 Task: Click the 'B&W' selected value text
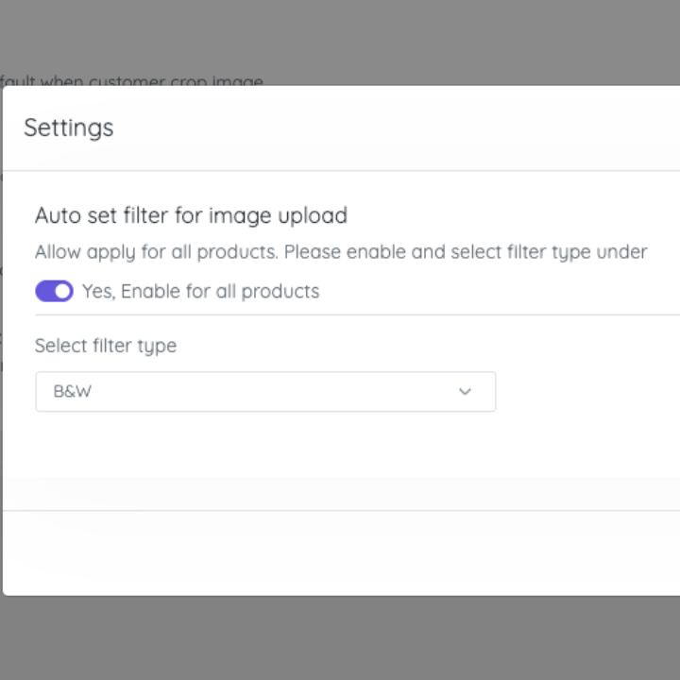73,391
